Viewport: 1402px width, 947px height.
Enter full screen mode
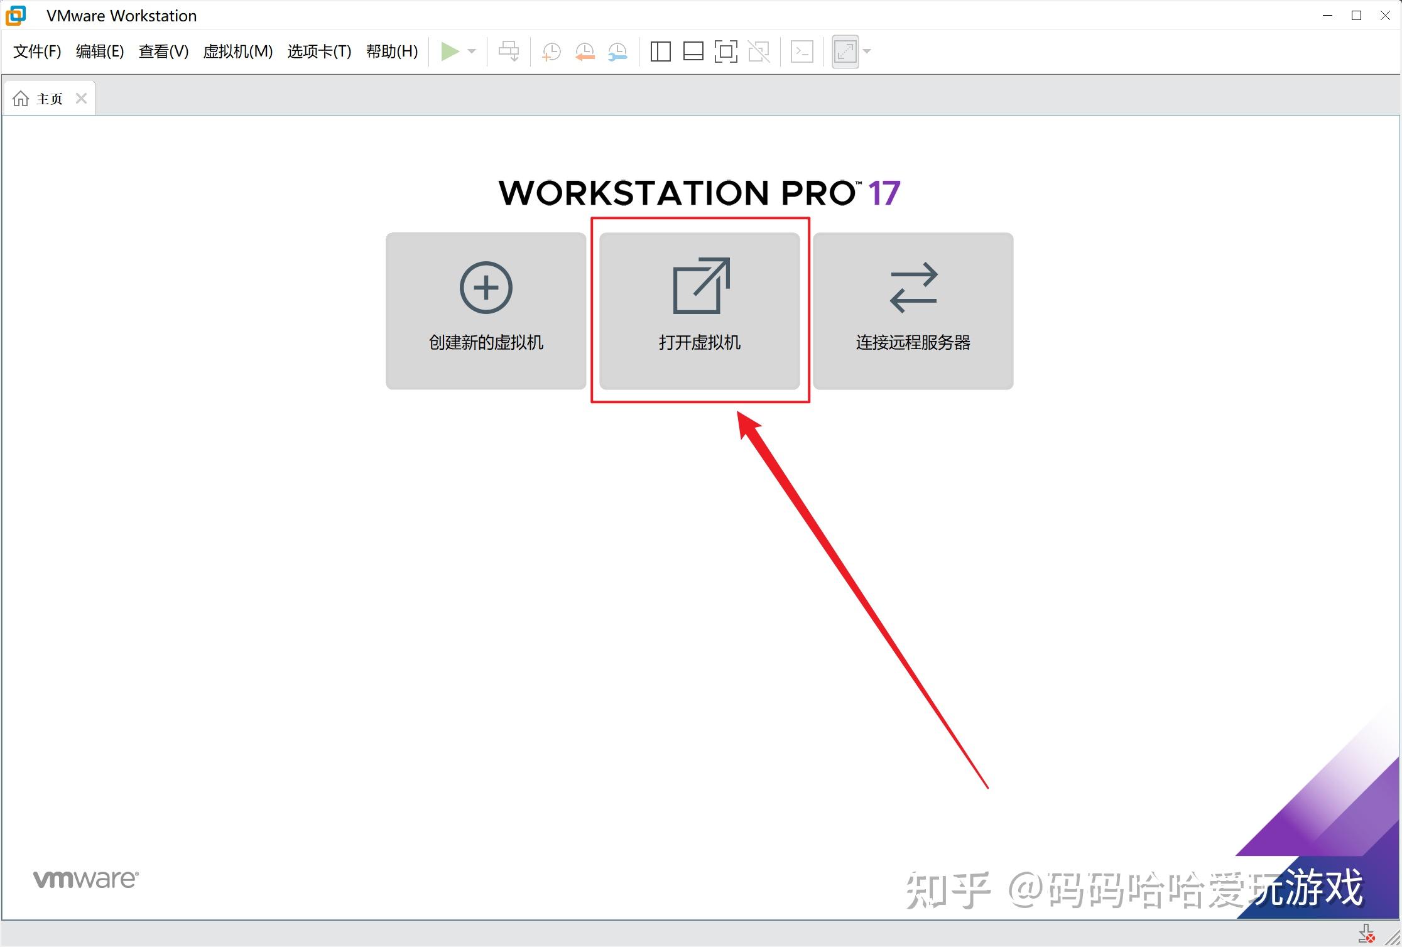pyautogui.click(x=727, y=51)
